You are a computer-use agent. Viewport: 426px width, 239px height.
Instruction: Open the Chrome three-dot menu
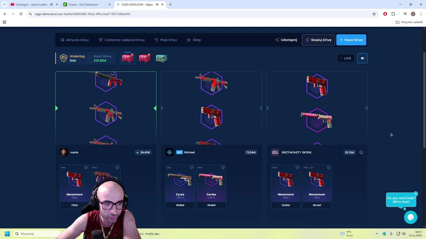(x=421, y=14)
